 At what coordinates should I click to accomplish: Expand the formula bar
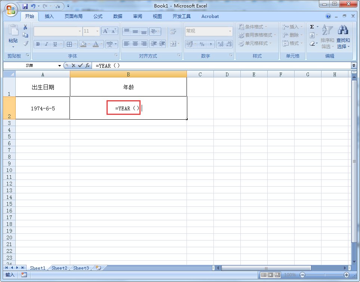[354, 65]
